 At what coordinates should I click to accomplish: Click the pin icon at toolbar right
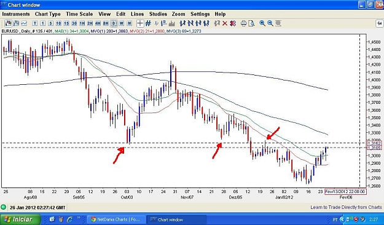379,23
